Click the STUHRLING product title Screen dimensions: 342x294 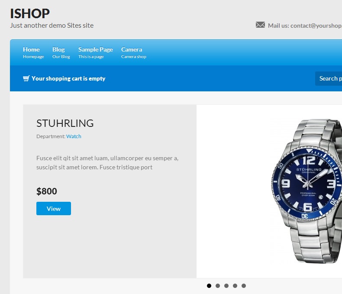[x=65, y=123]
